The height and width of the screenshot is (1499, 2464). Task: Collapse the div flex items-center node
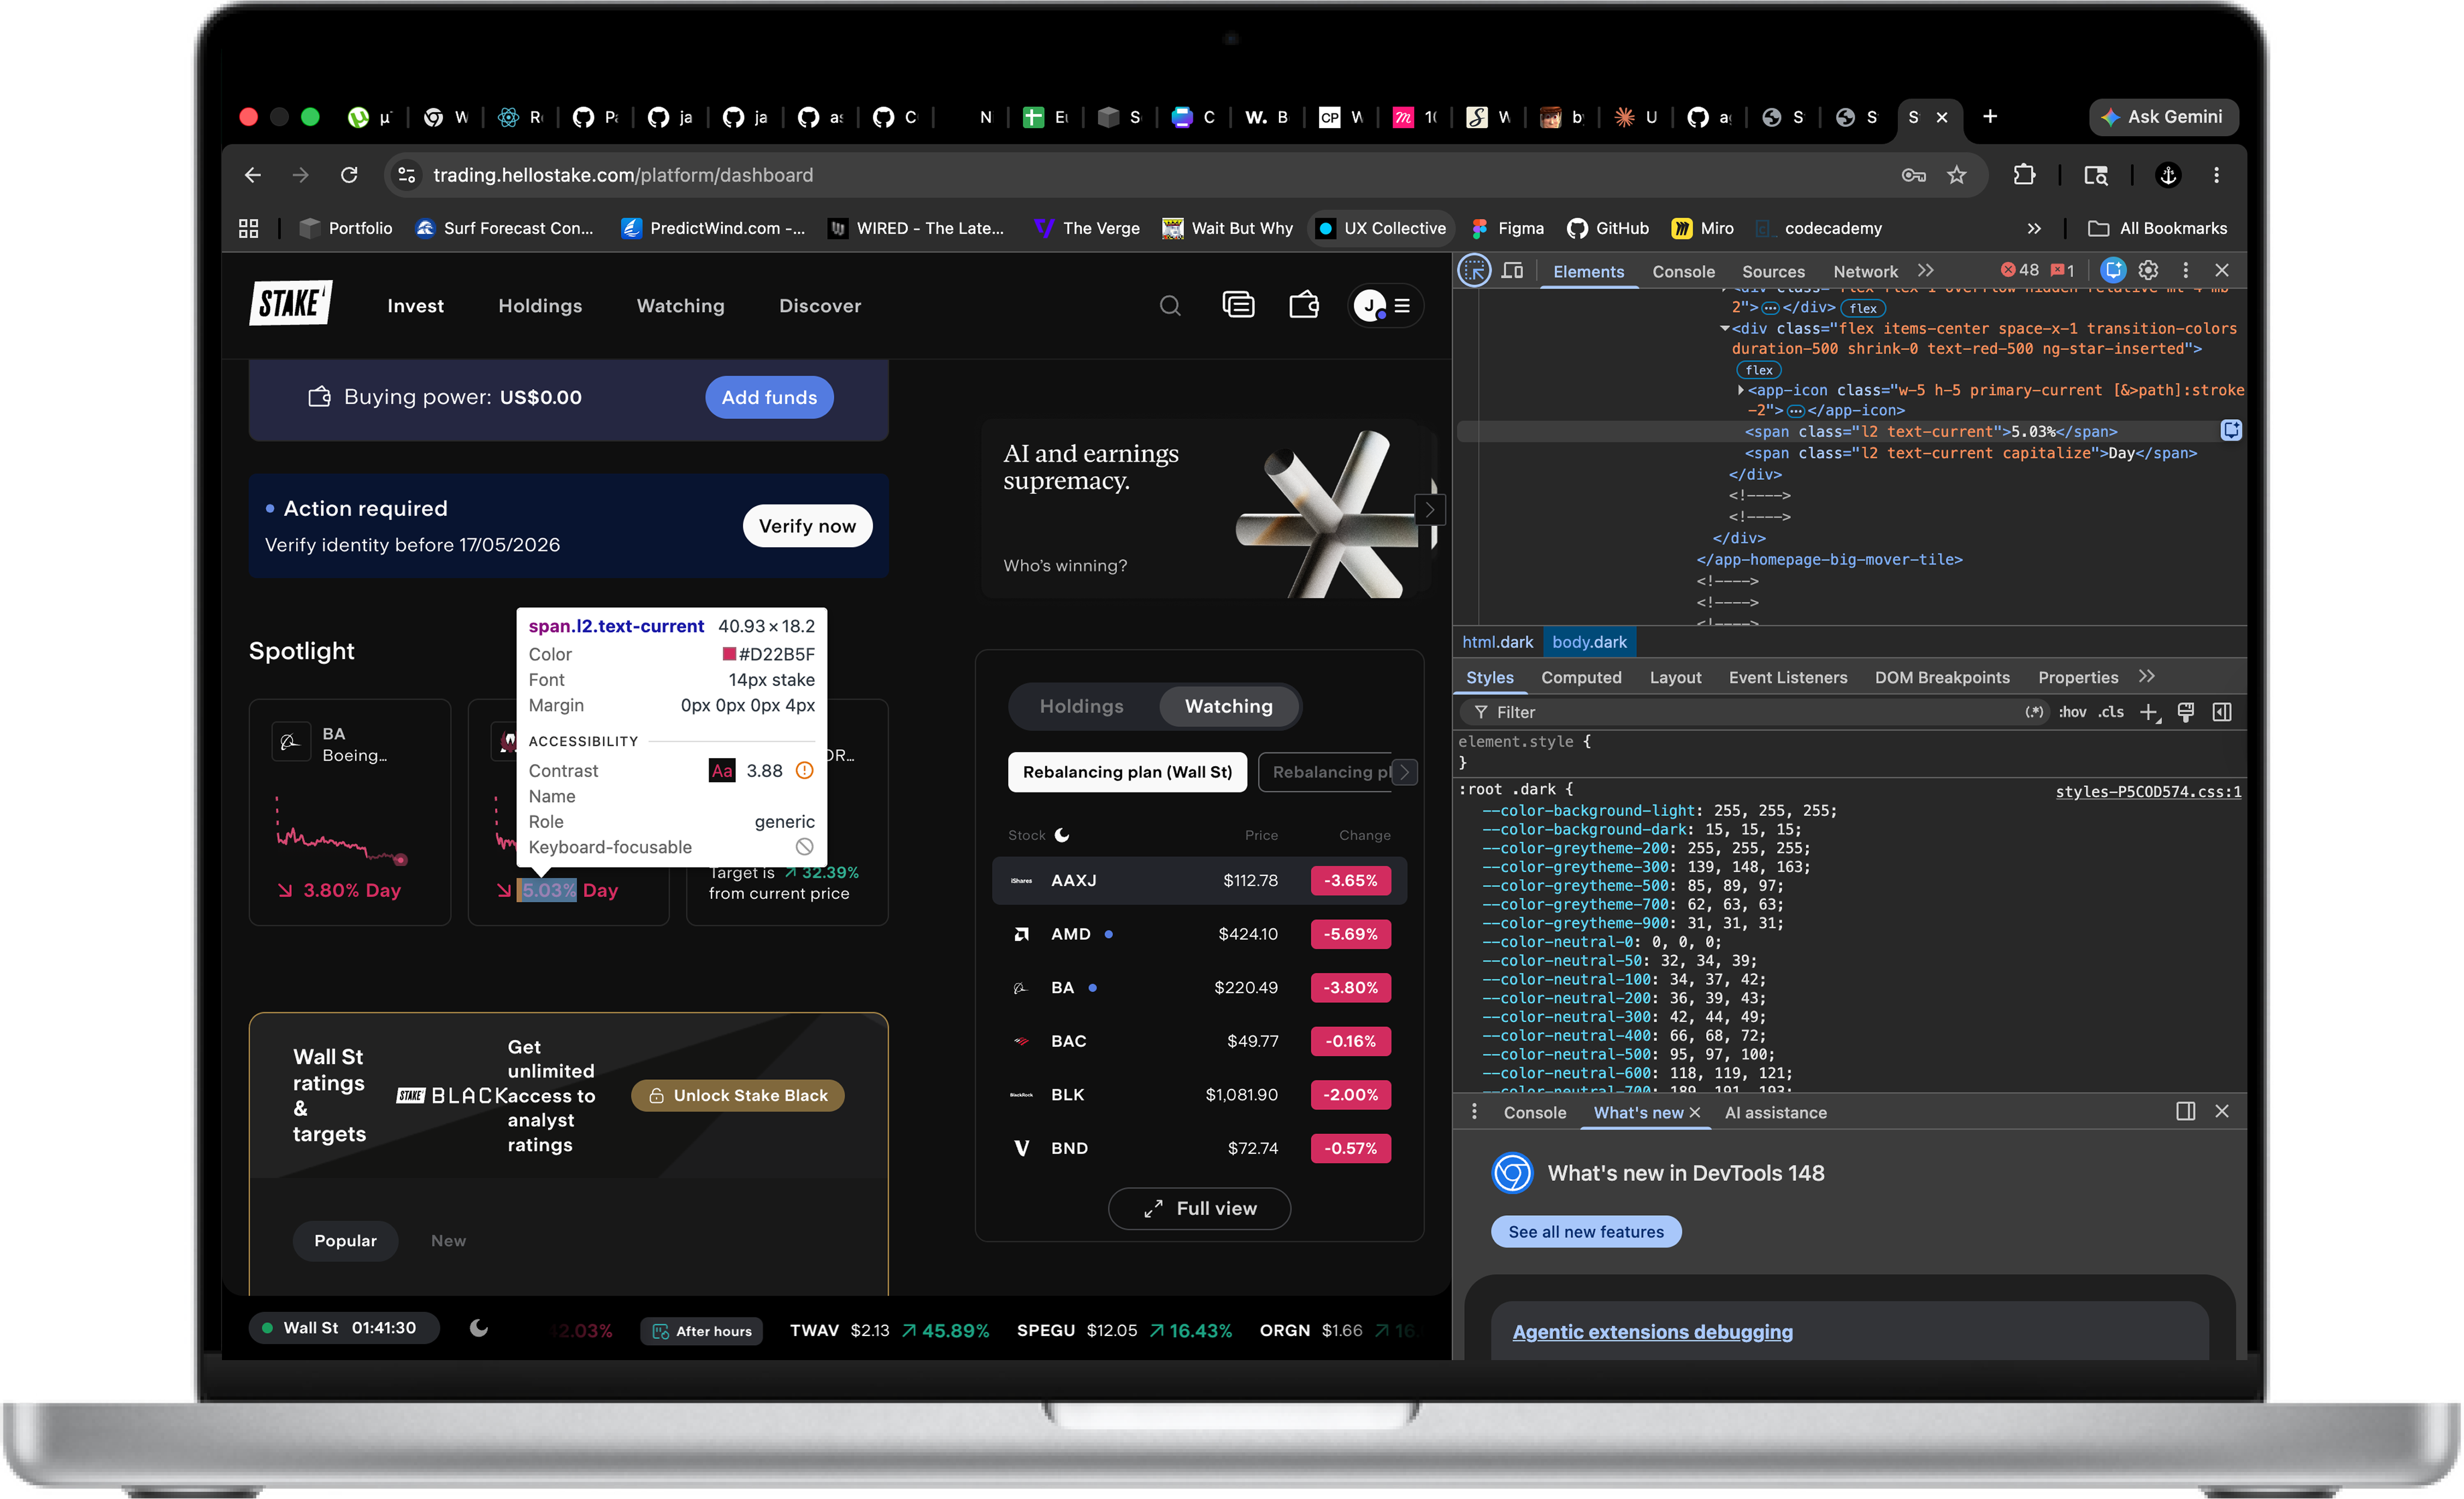[x=1724, y=329]
